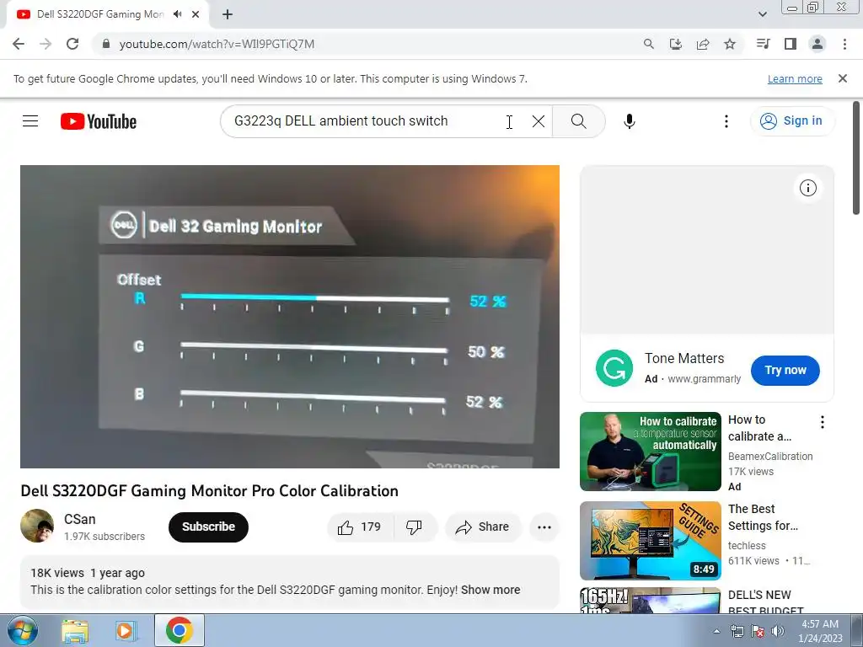Dismiss the Chrome update notification bar
This screenshot has height=647, width=863.
click(x=843, y=78)
